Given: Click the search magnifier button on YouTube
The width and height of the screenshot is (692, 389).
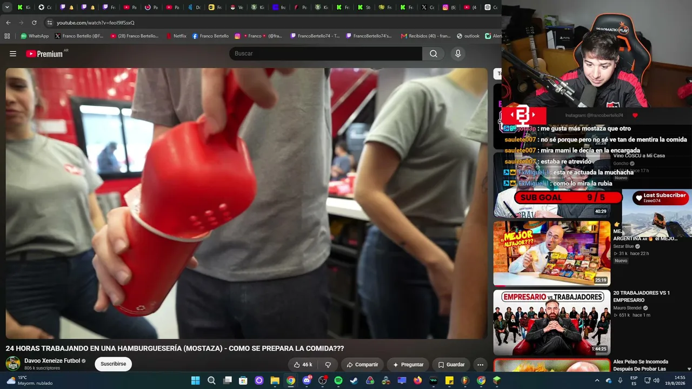Looking at the screenshot, I should coord(433,53).
